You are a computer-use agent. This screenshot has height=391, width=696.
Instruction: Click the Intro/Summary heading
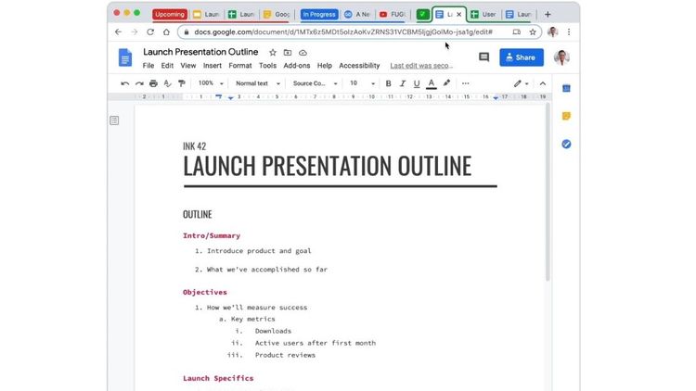click(x=212, y=236)
